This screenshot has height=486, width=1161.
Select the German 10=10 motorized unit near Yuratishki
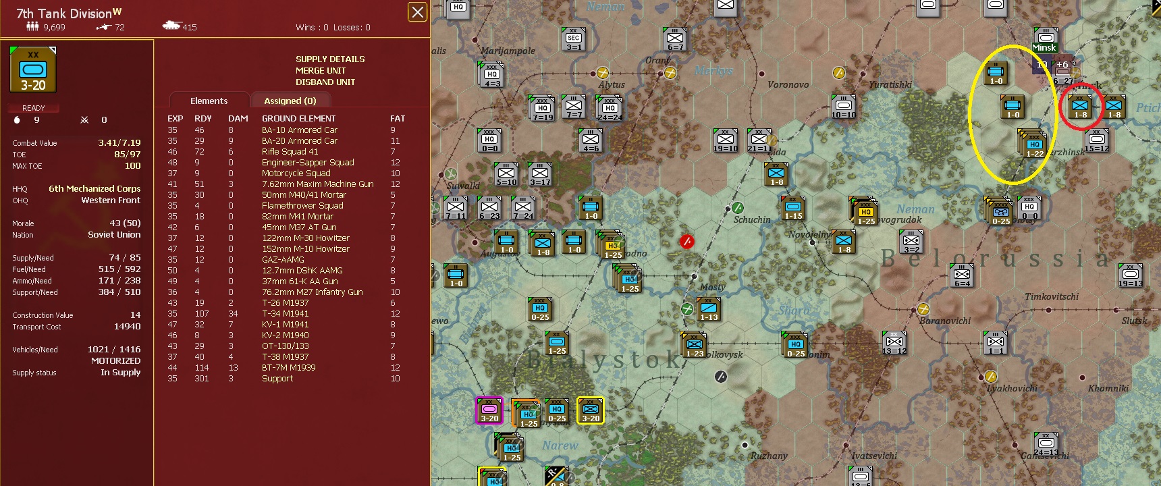click(844, 107)
